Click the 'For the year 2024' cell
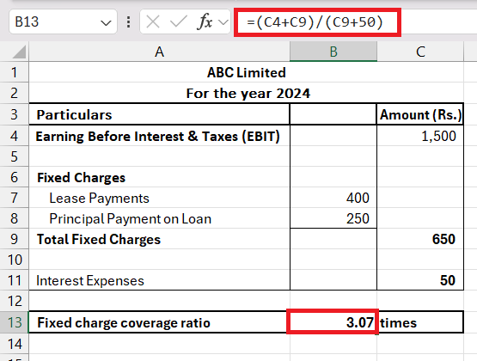The image size is (477, 361). [246, 93]
